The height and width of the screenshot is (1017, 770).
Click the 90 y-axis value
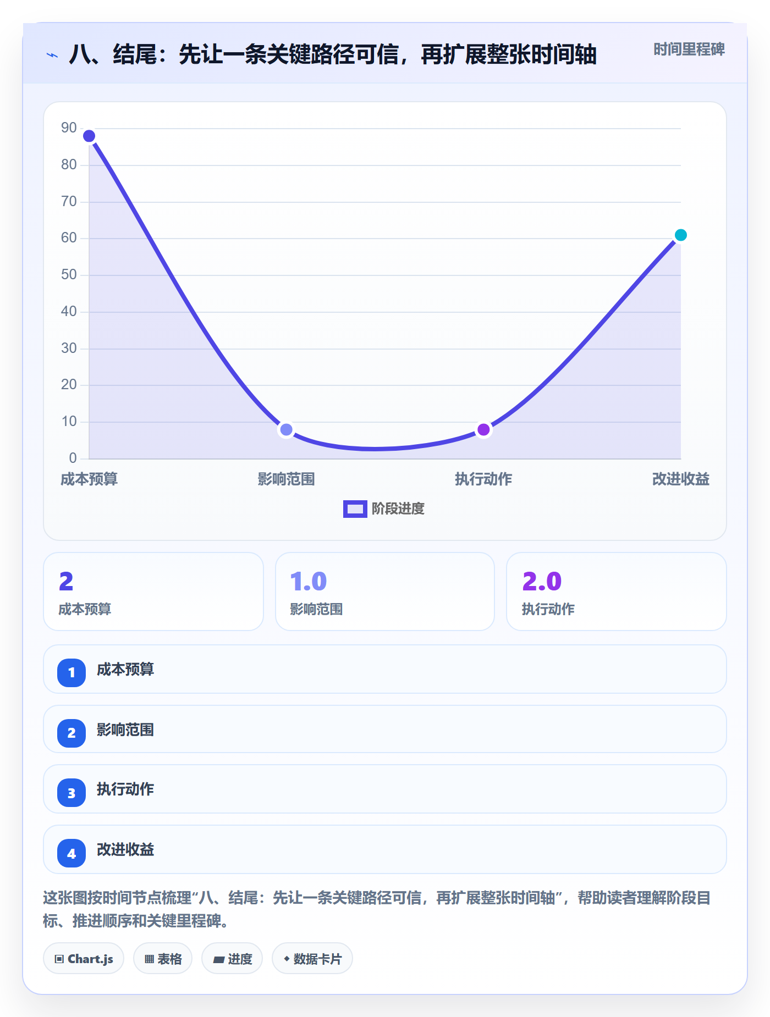(x=69, y=128)
